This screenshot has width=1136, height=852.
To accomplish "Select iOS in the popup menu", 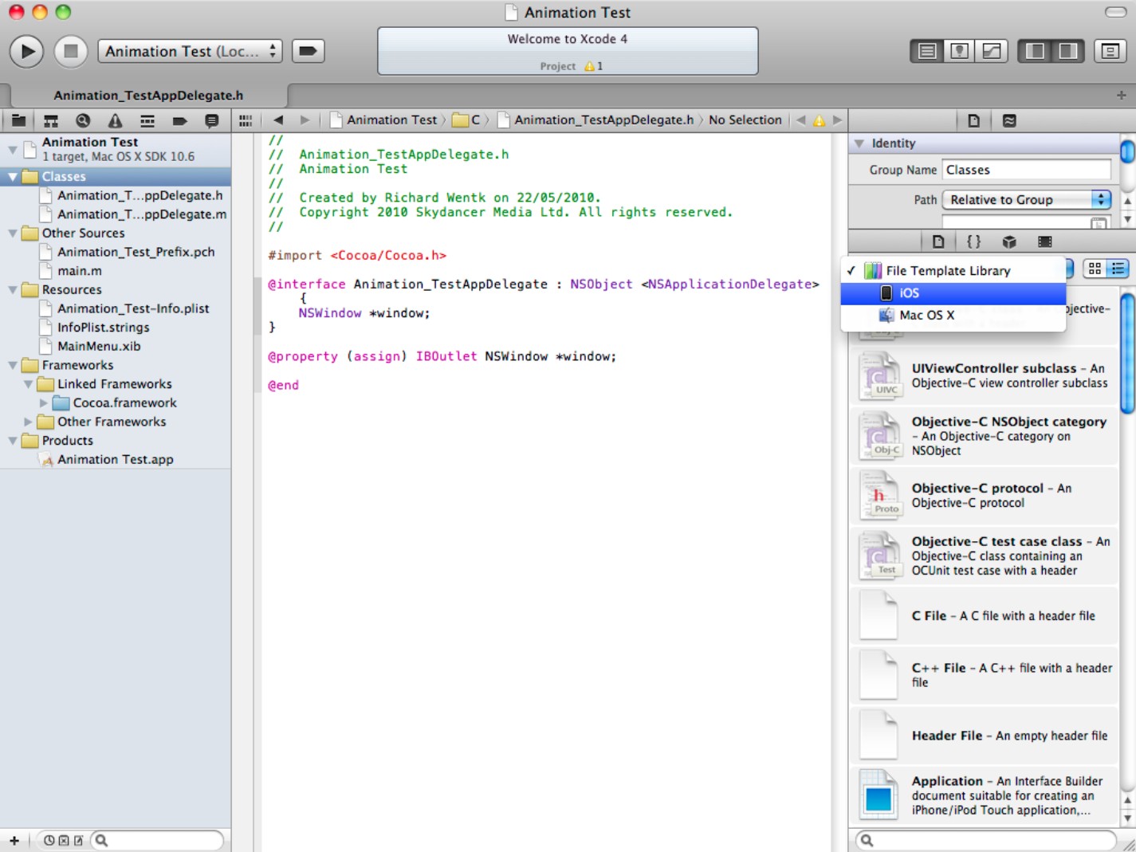I will click(x=953, y=293).
